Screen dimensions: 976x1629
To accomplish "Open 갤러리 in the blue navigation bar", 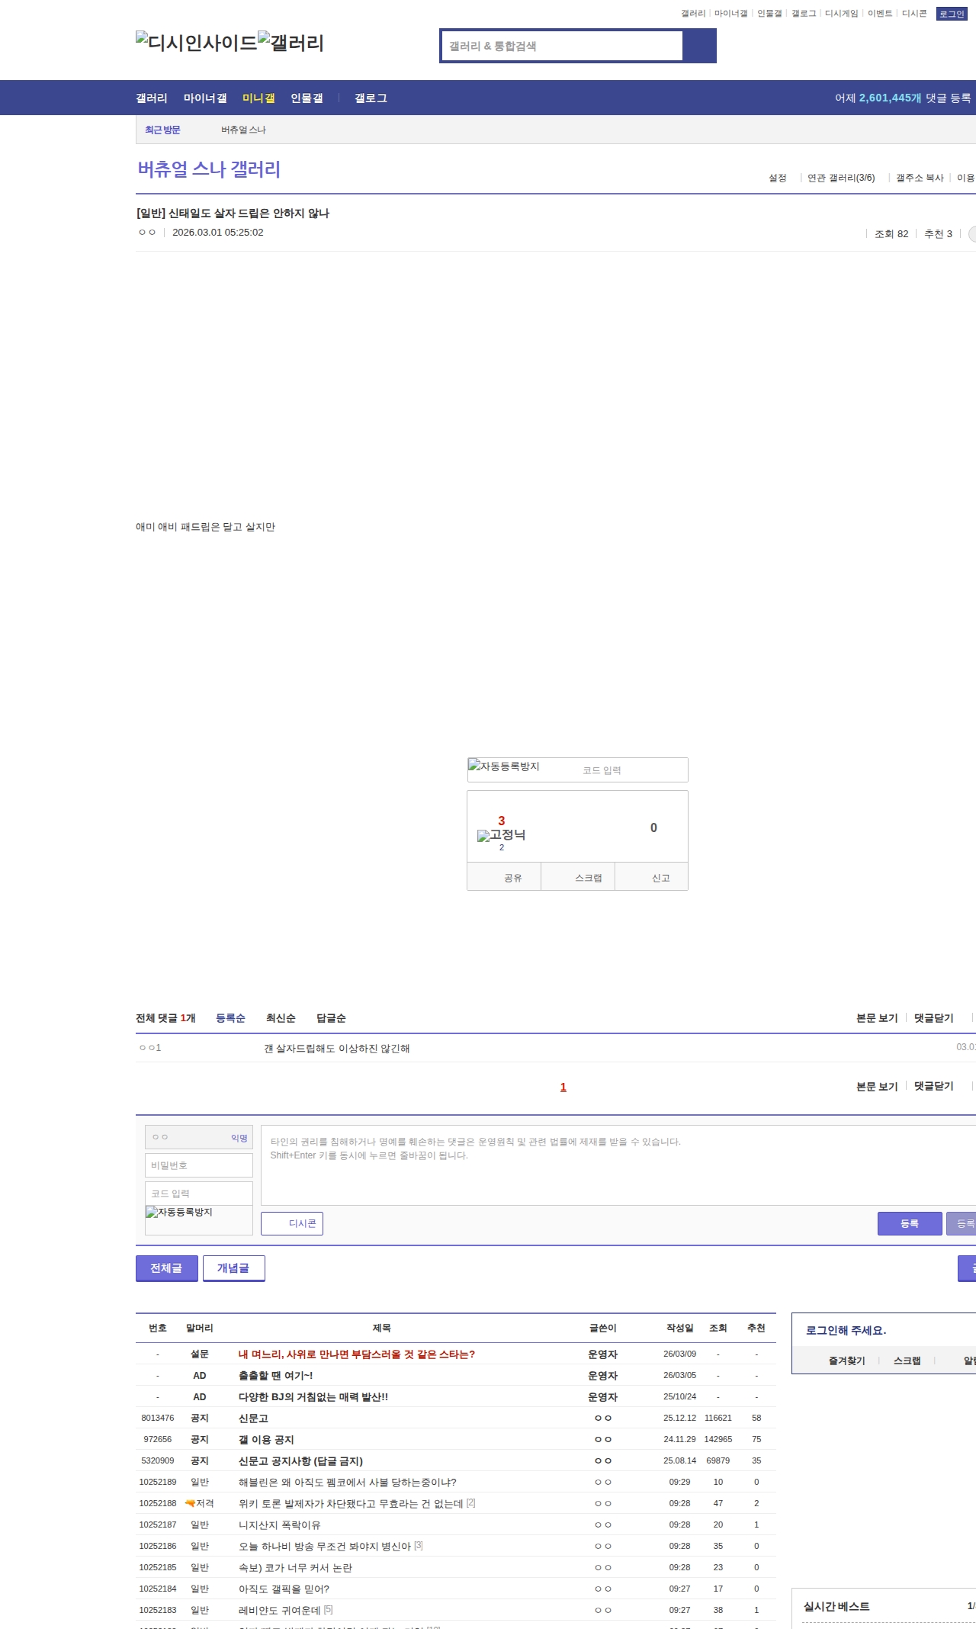I will point(152,98).
